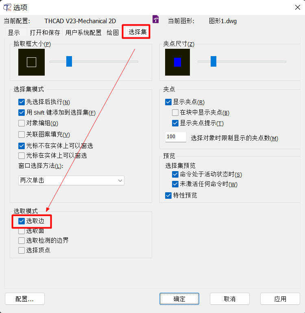Viewport: 305px width, 313px height.
Task: Click the 拾取框大小 slider handle
Action: (x=69, y=61)
